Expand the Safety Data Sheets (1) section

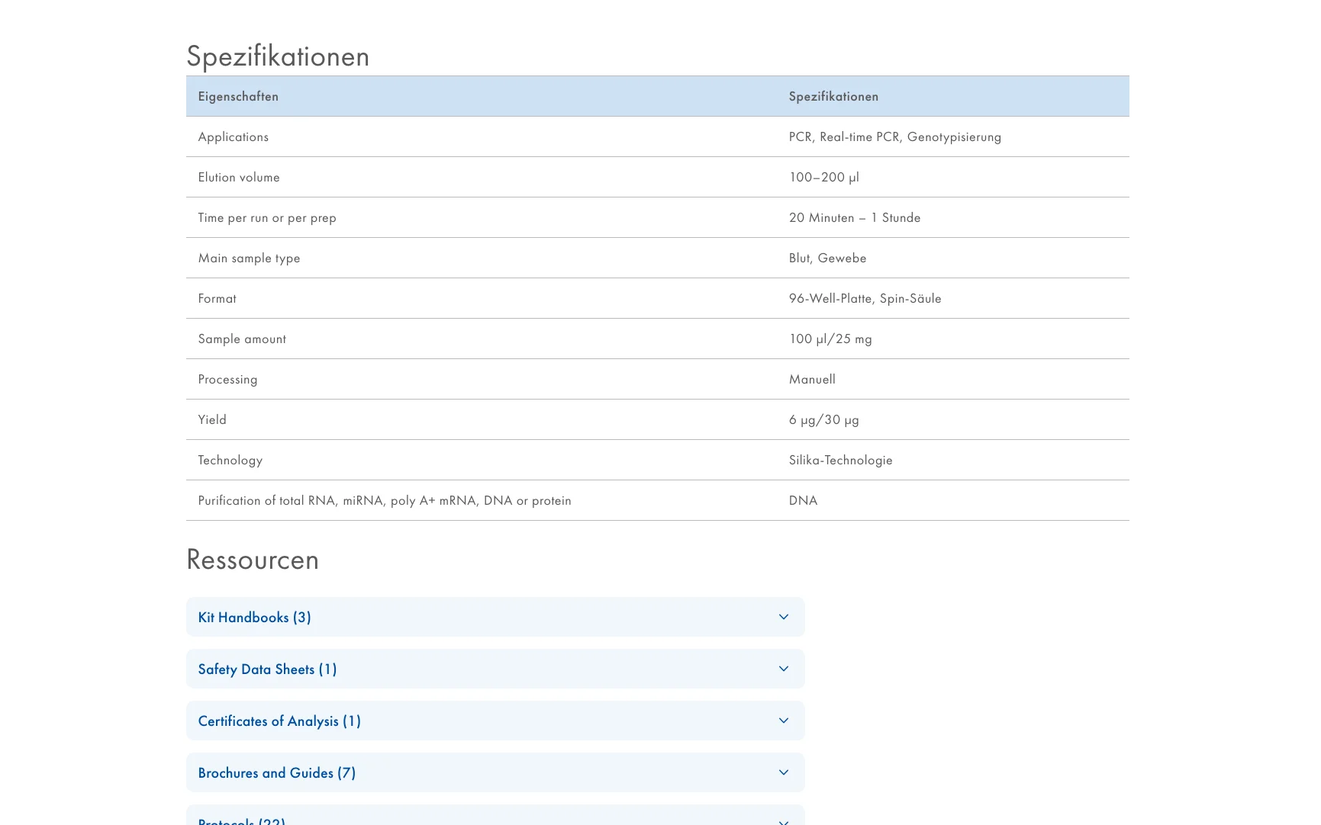[495, 669]
